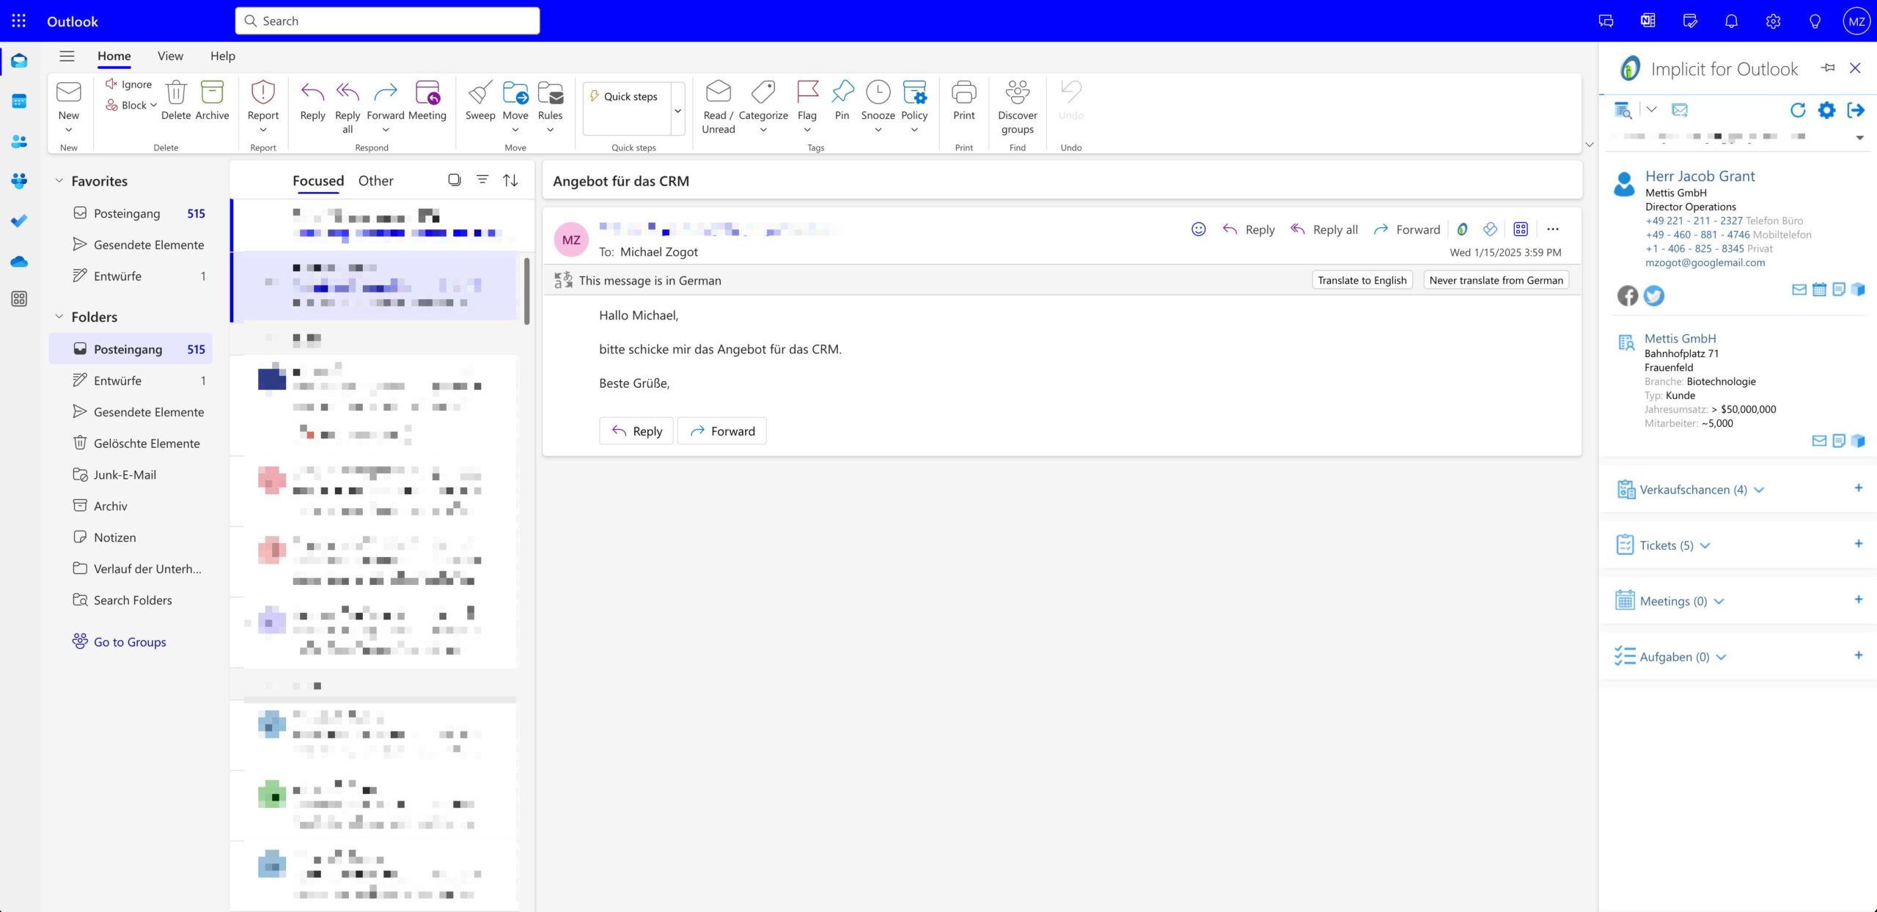The height and width of the screenshot is (912, 1877).
Task: Add new Tickets entry with plus
Action: [1859, 544]
